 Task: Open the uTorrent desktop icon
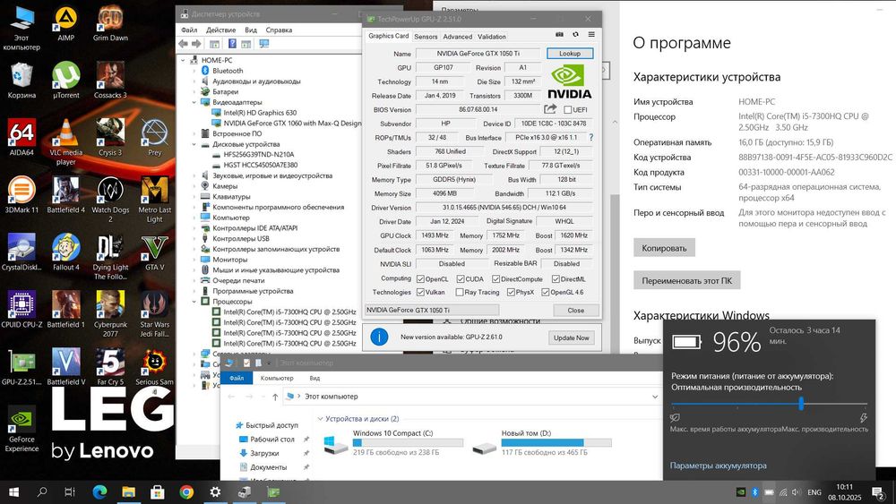65,80
